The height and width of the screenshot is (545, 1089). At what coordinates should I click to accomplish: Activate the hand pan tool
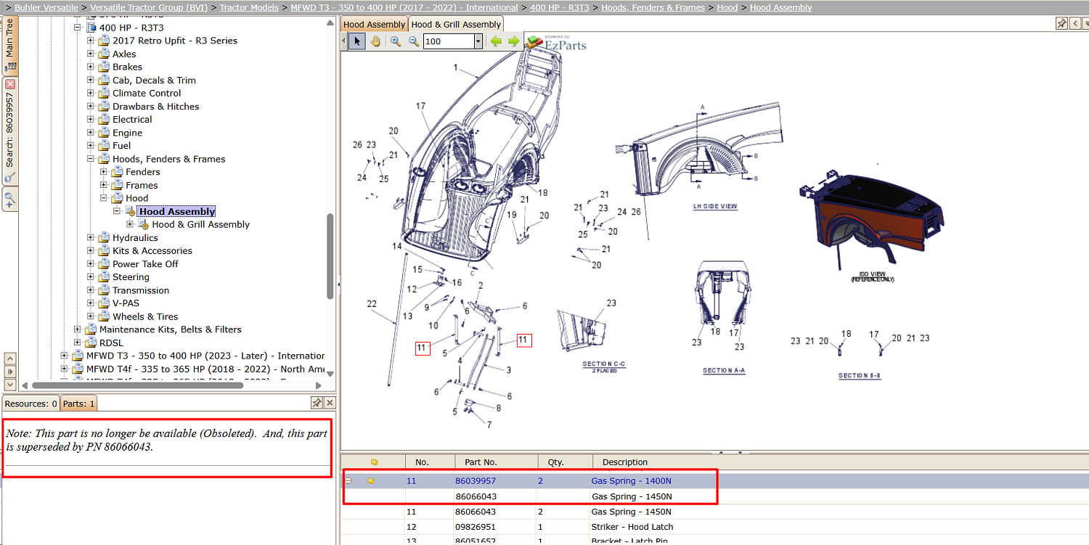[375, 41]
